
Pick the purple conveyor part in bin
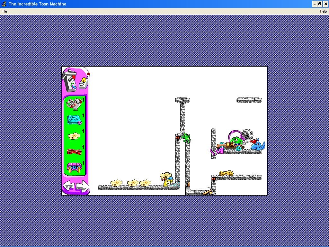pyautogui.click(x=74, y=167)
